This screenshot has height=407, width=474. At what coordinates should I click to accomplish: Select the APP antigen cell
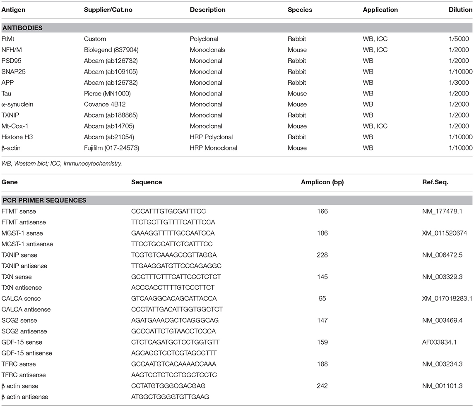[7, 82]
